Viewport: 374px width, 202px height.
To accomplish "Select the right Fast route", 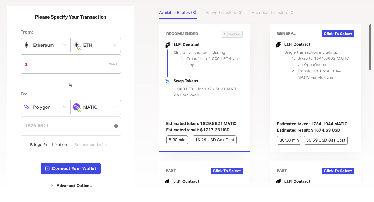I will 338,171.
